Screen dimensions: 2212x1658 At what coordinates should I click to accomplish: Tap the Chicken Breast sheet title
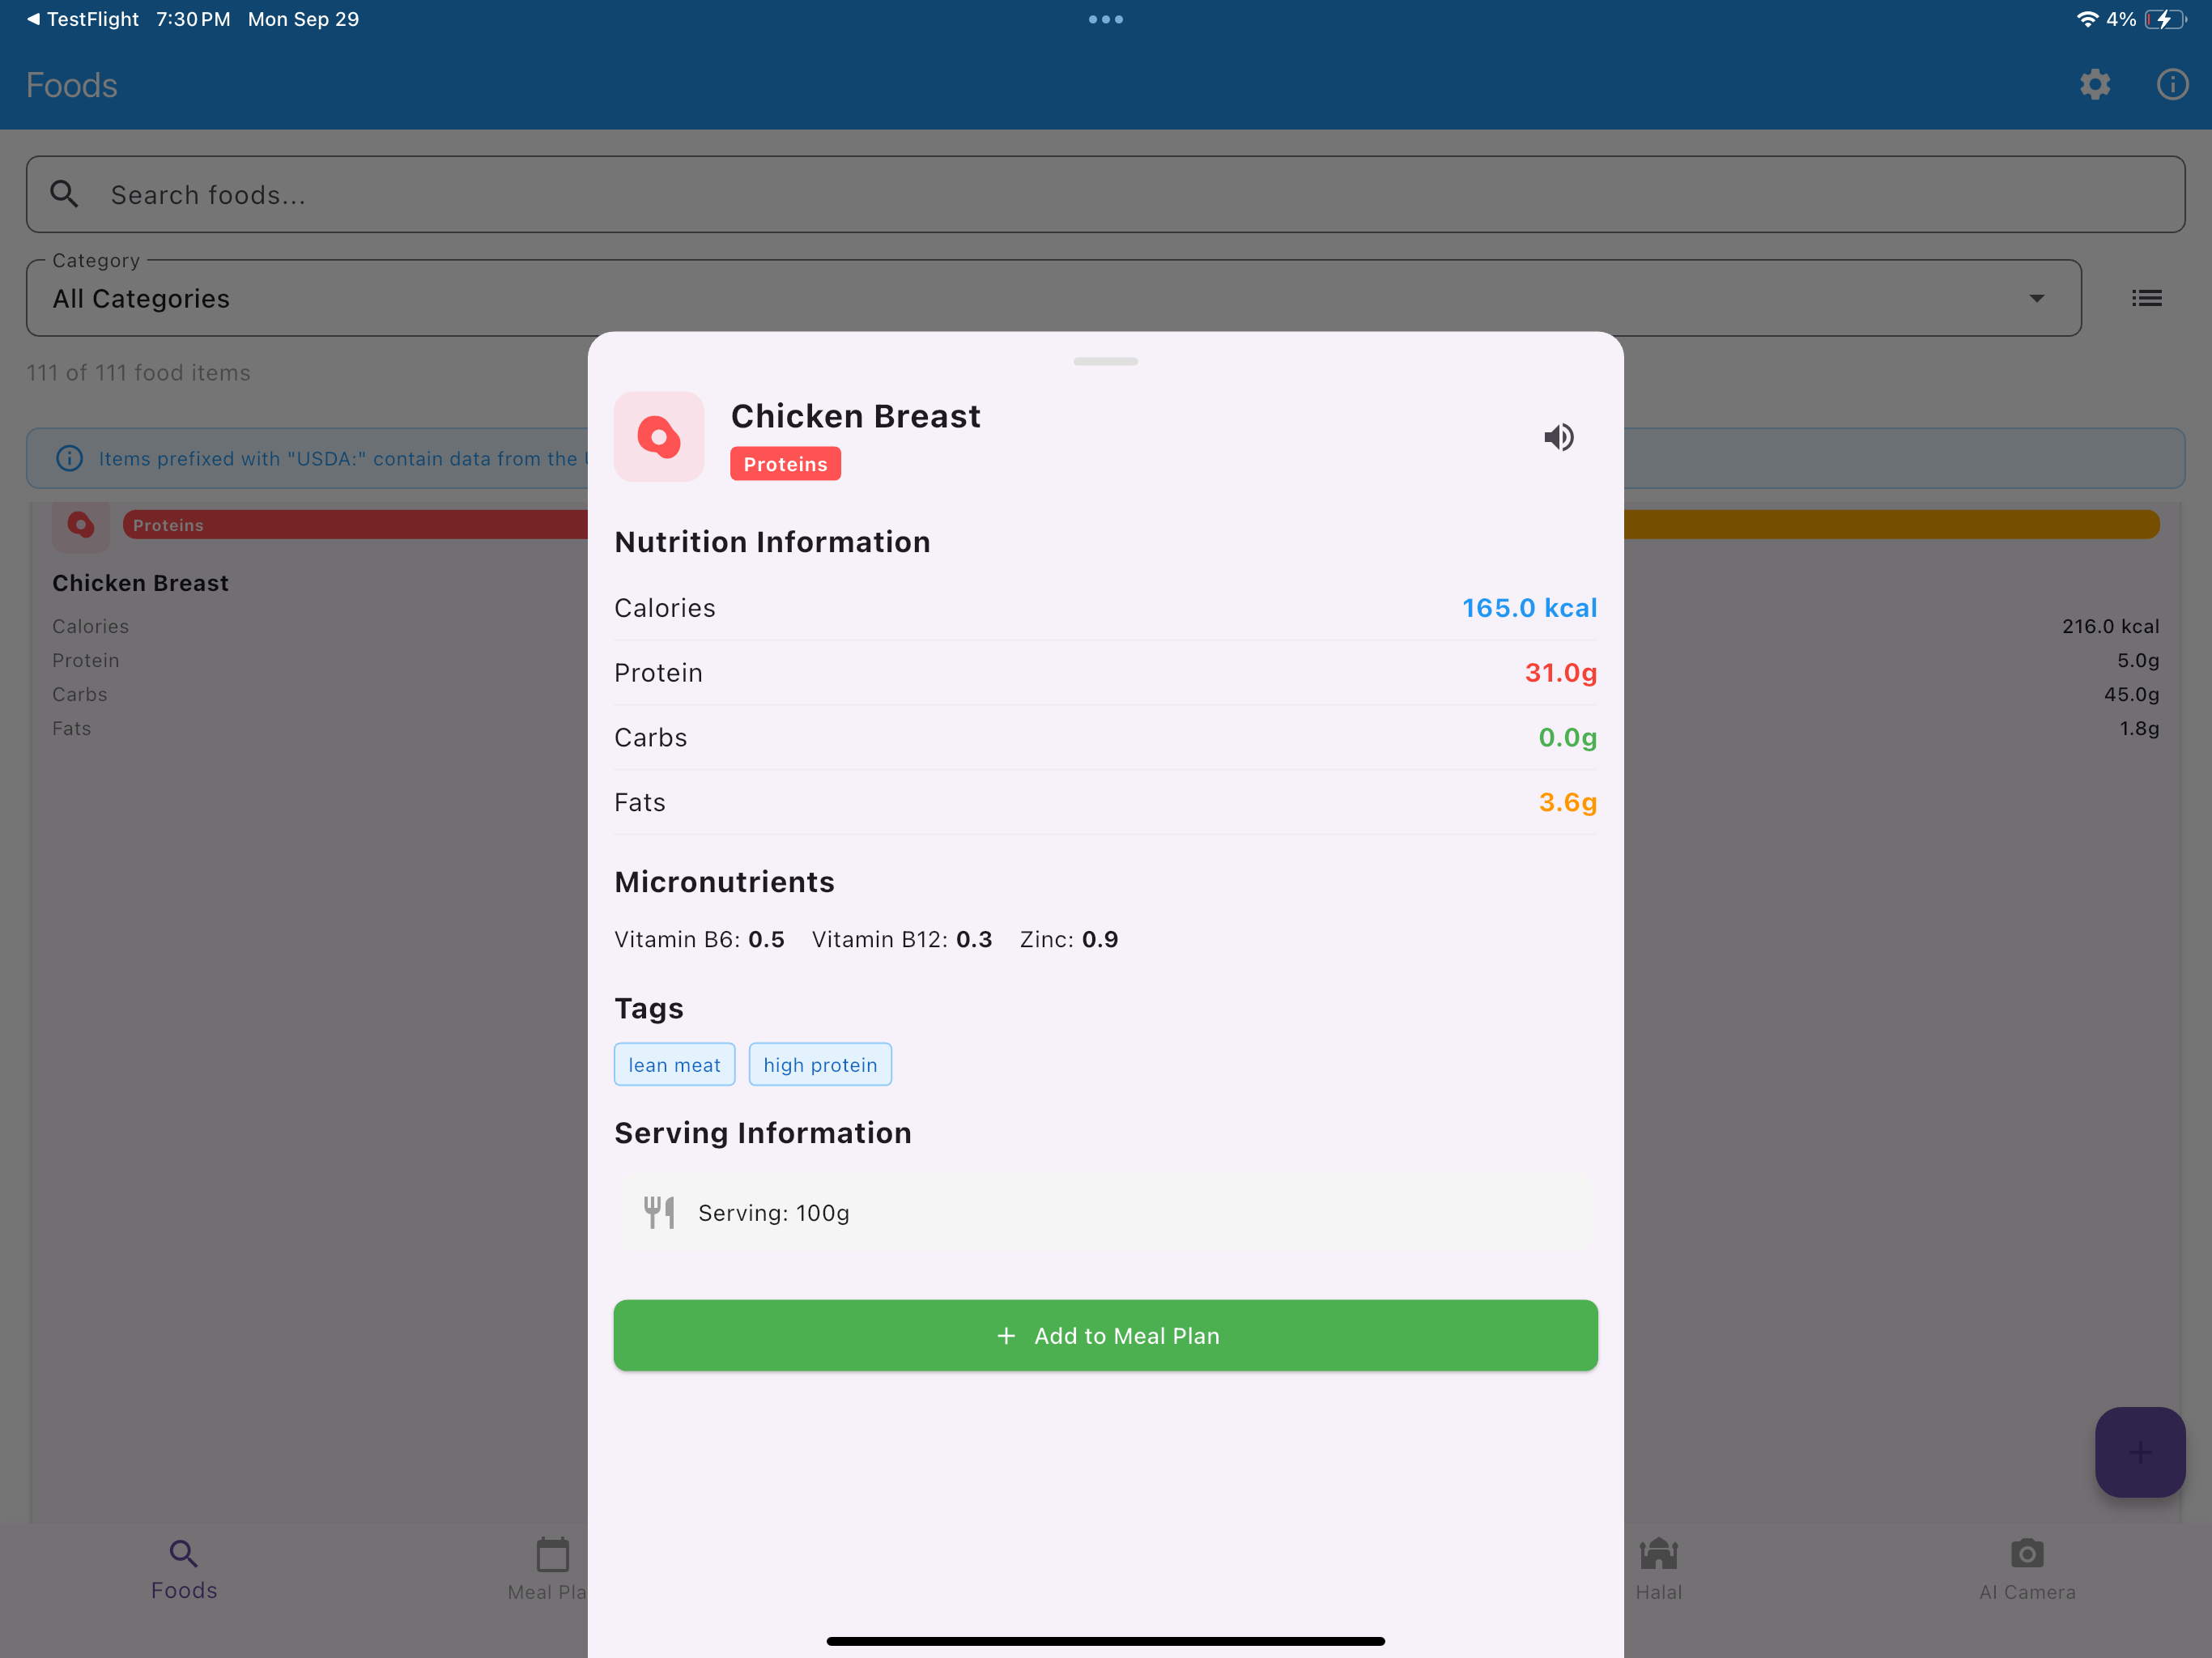[x=856, y=416]
